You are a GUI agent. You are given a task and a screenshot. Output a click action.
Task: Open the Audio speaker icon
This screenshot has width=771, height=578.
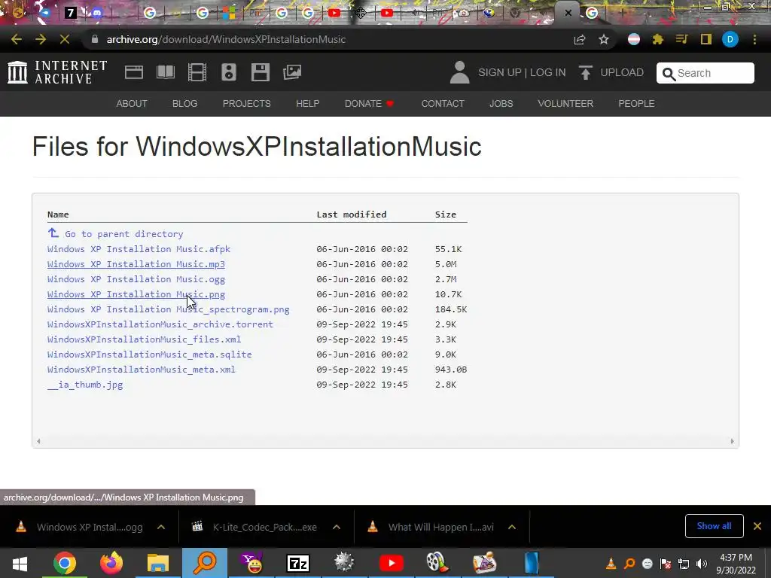229,72
